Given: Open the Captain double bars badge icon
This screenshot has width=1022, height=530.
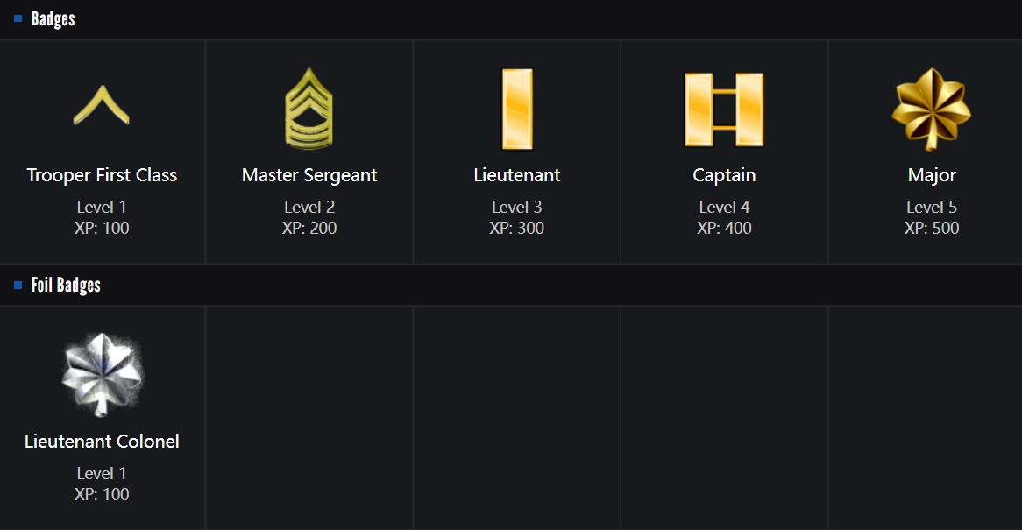Looking at the screenshot, I should [724, 110].
